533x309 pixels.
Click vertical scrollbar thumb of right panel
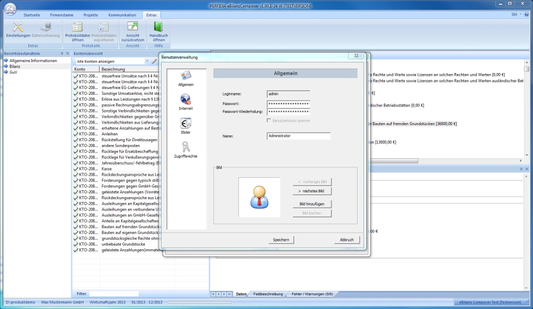pyautogui.click(x=527, y=69)
